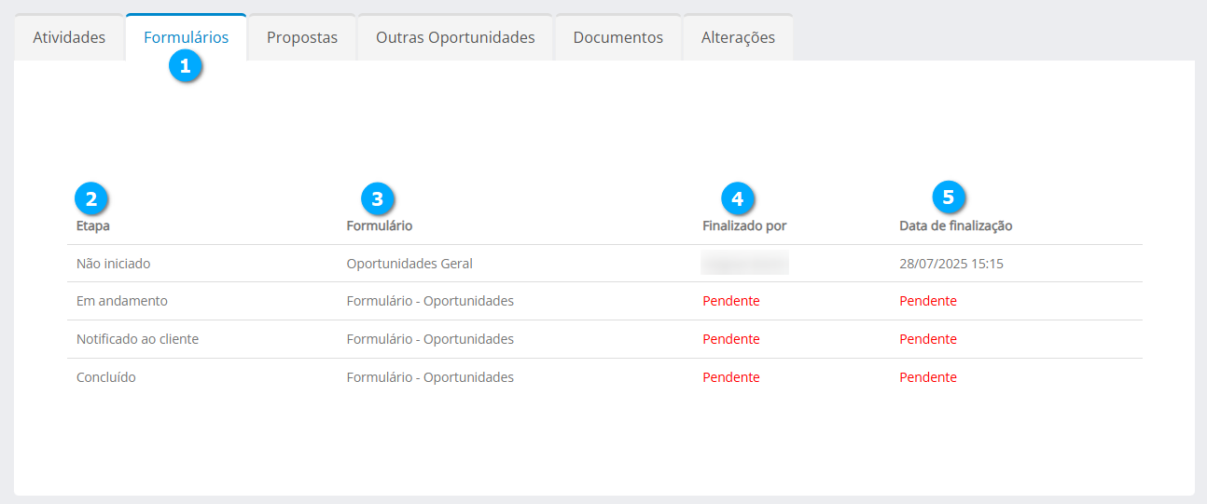Screen dimensions: 1207x504
Task: Show the Alterações tab
Action: coord(738,38)
